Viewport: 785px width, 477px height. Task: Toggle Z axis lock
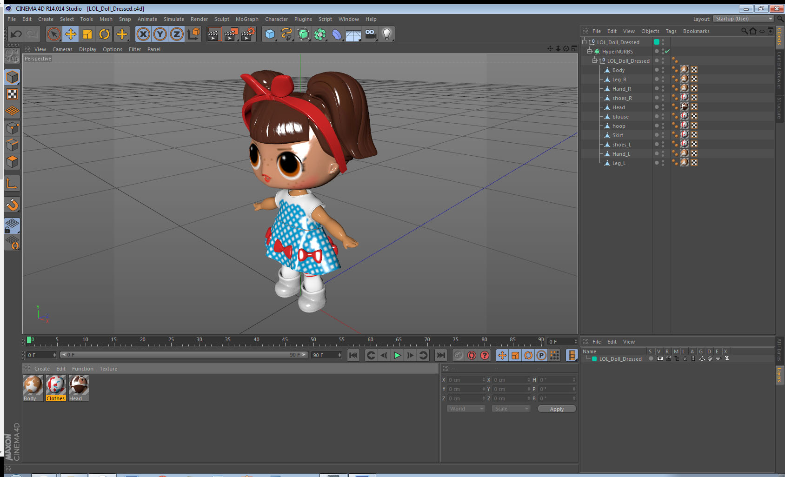tap(177, 34)
